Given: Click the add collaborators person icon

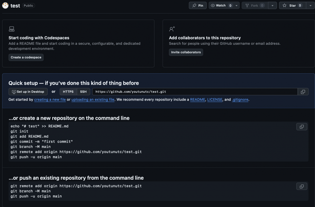Looking at the screenshot, I should pyautogui.click(x=172, y=29).
